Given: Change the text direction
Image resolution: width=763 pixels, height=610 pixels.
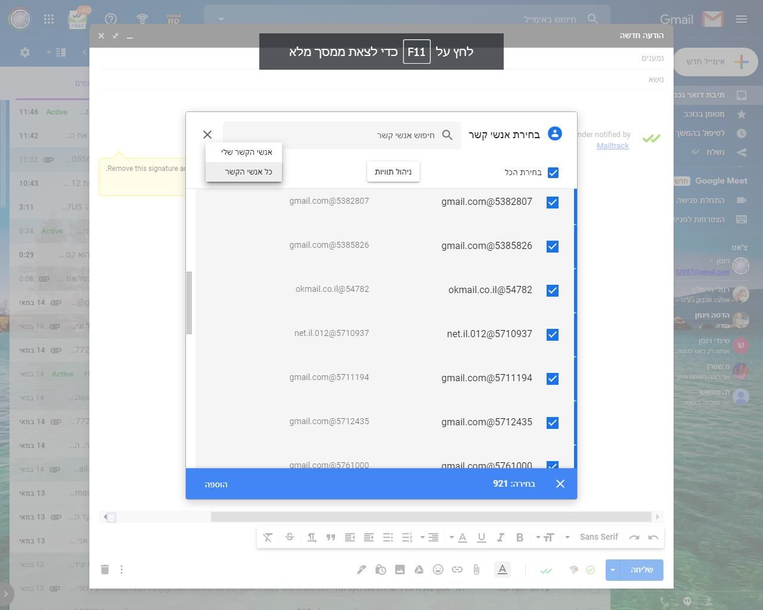Looking at the screenshot, I should click(x=312, y=537).
